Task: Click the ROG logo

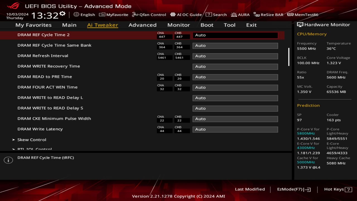Action: click(x=13, y=6)
